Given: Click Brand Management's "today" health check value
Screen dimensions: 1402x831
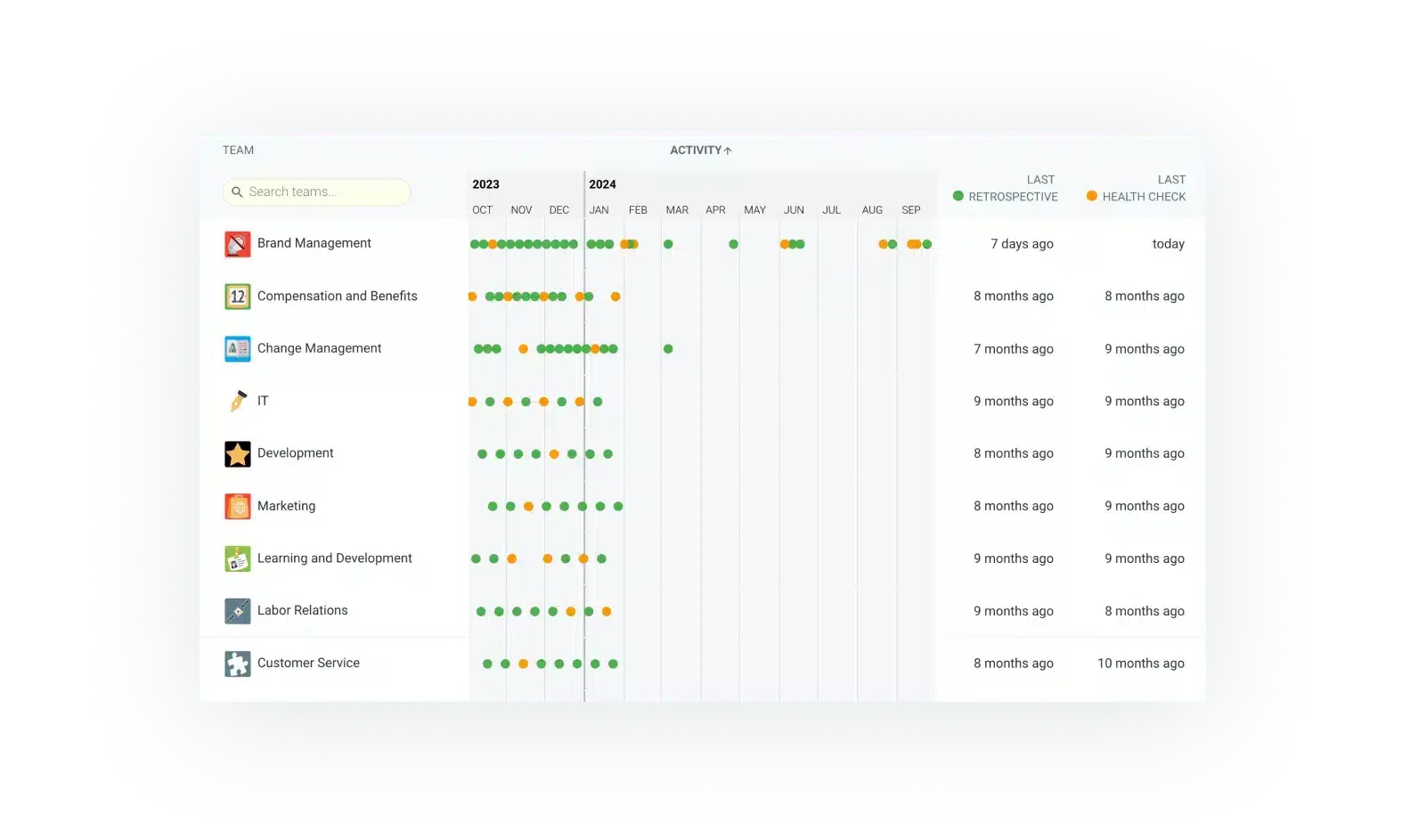Looking at the screenshot, I should click(1169, 244).
